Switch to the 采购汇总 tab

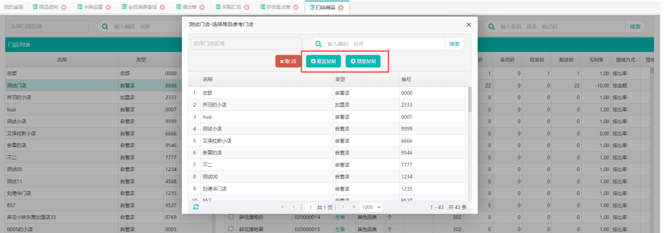click(x=228, y=7)
